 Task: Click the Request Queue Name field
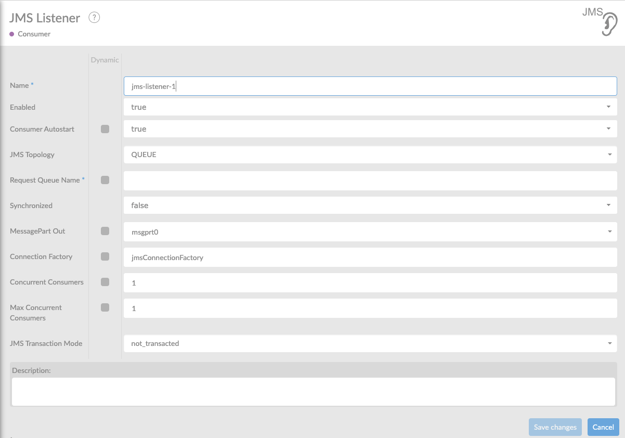point(370,181)
